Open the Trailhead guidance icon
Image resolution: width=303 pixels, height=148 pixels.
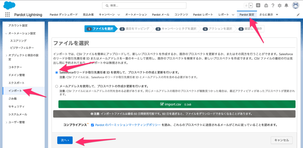coord(266,5)
